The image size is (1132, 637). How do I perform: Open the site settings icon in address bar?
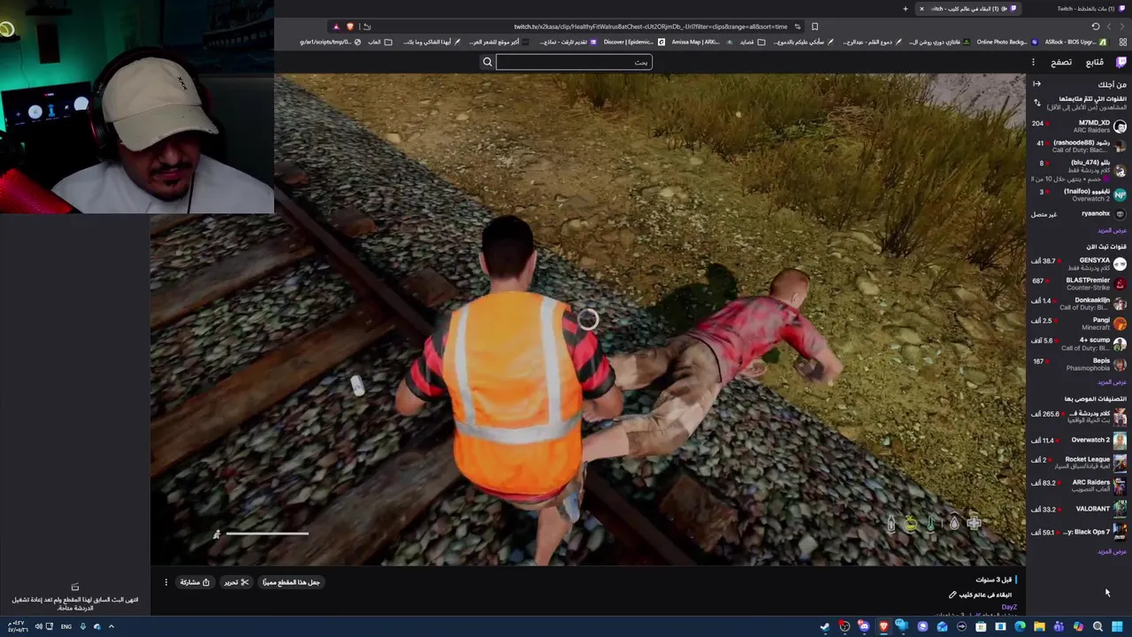click(x=797, y=27)
